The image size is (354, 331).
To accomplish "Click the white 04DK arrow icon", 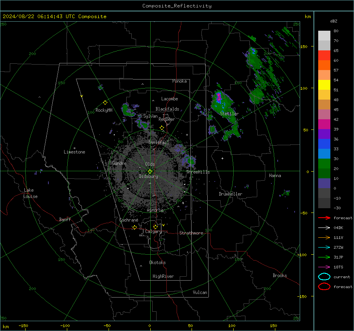I will (x=324, y=227).
